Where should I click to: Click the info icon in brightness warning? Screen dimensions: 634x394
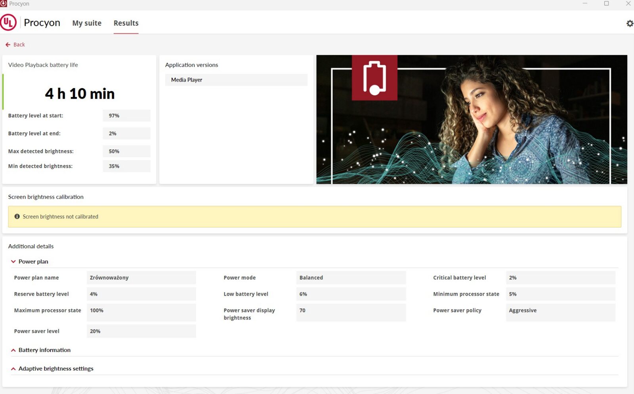pos(17,216)
